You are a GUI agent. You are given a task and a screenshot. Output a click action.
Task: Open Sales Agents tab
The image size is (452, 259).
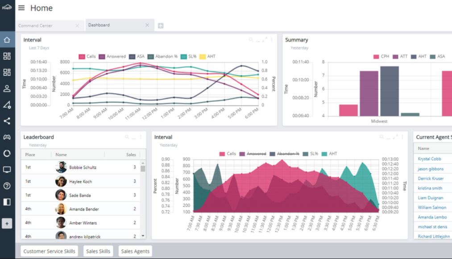(x=135, y=251)
